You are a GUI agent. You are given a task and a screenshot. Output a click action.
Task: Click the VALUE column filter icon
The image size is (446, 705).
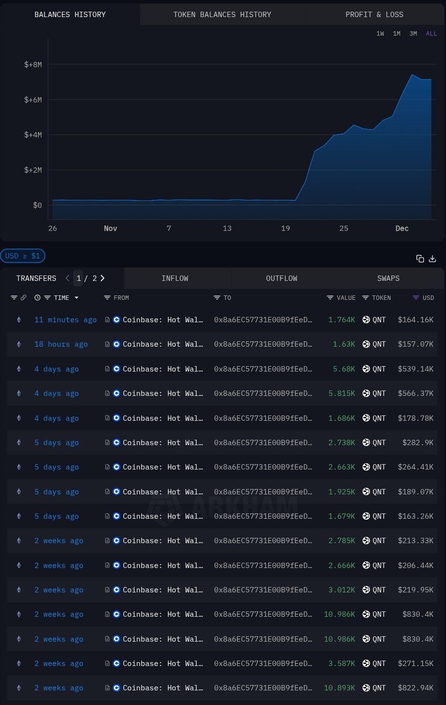[x=330, y=298]
